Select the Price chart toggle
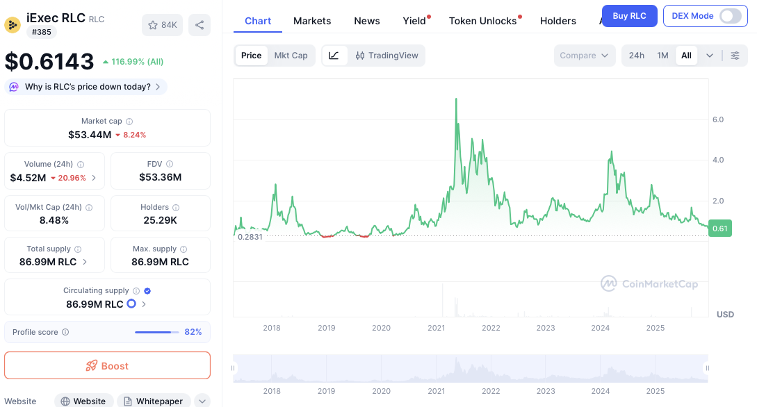This screenshot has width=757, height=407. click(251, 56)
